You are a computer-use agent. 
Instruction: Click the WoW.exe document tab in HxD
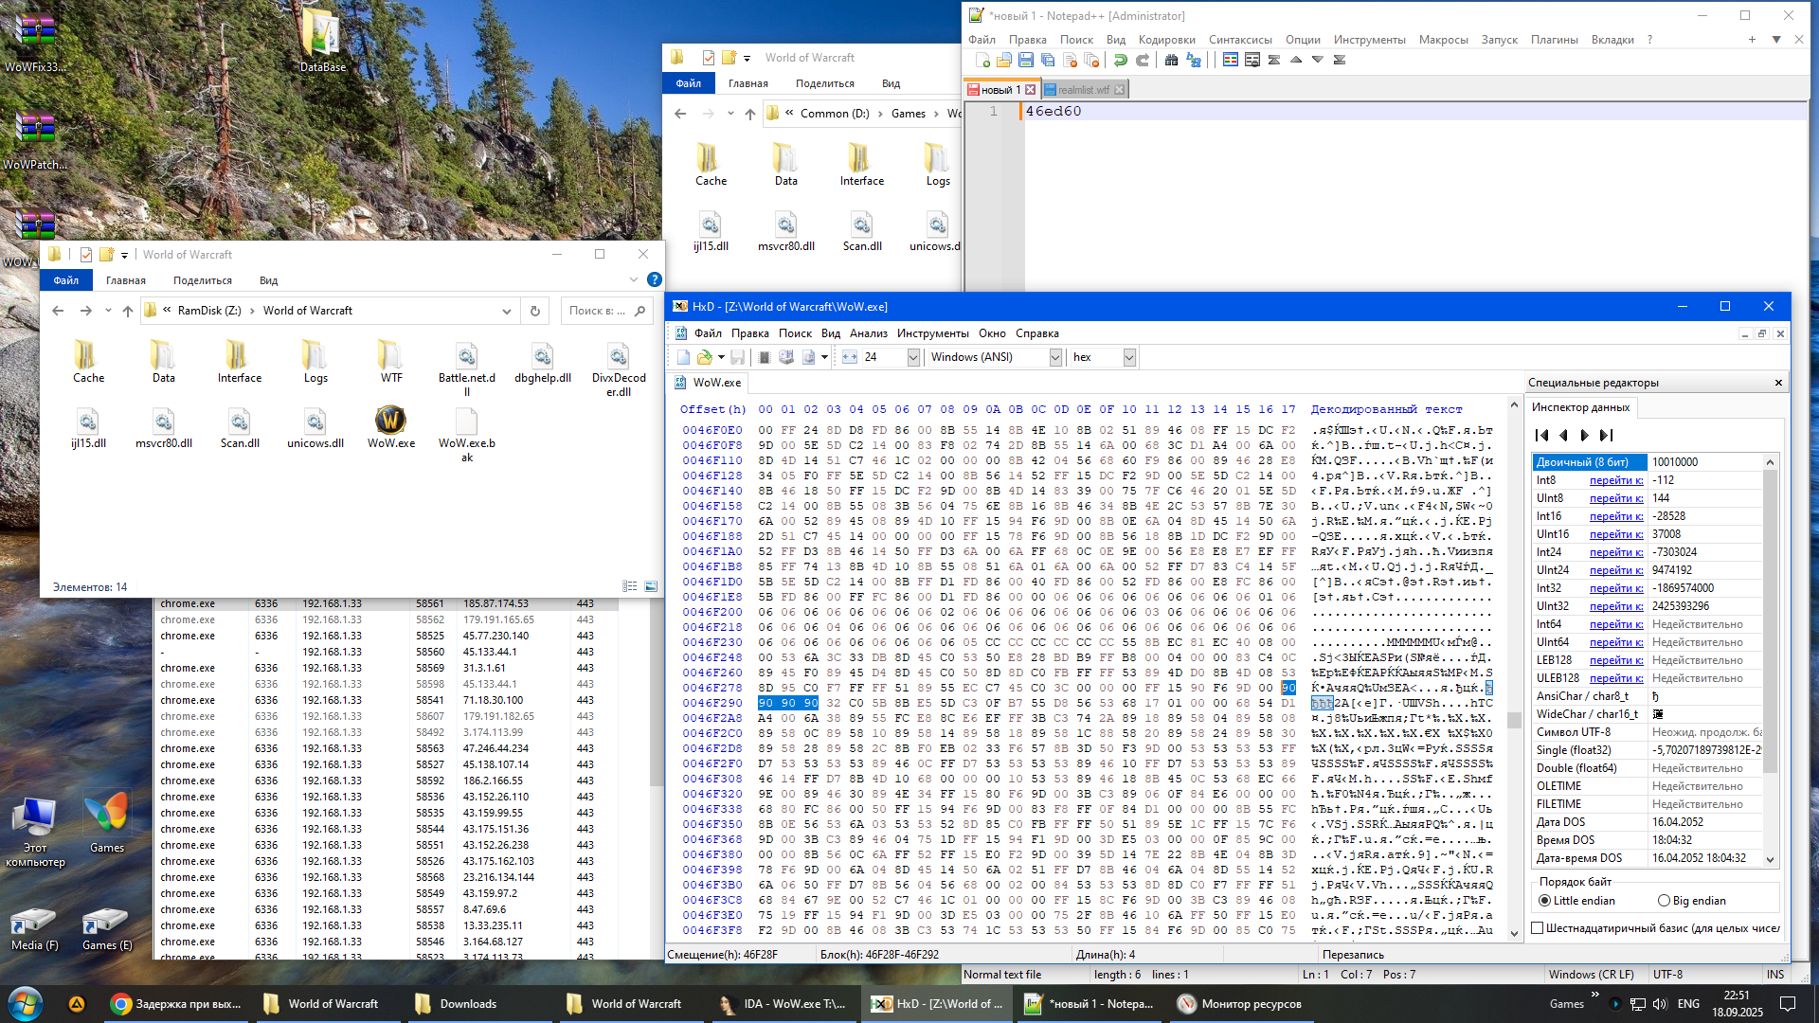(x=710, y=383)
